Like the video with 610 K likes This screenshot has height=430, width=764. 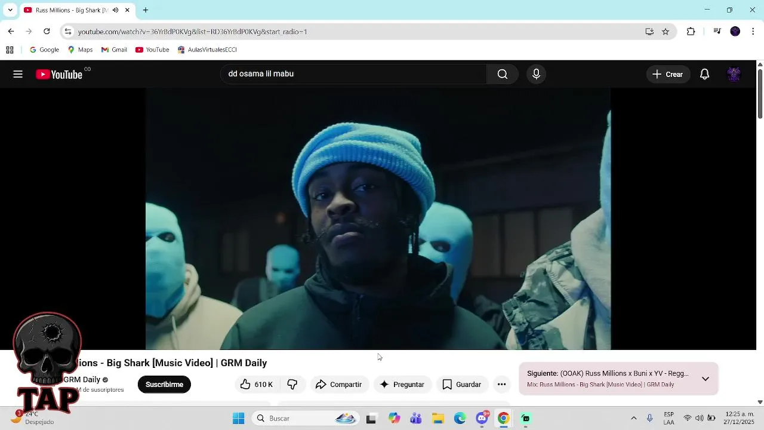[257, 385]
